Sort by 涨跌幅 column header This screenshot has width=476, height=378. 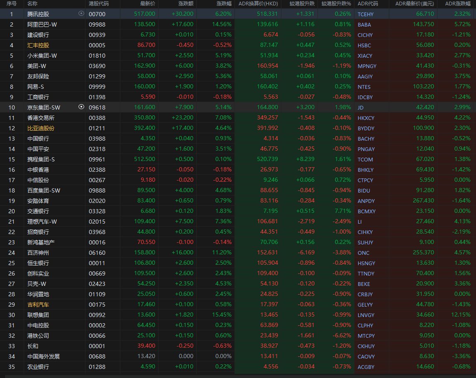tap(224, 4)
